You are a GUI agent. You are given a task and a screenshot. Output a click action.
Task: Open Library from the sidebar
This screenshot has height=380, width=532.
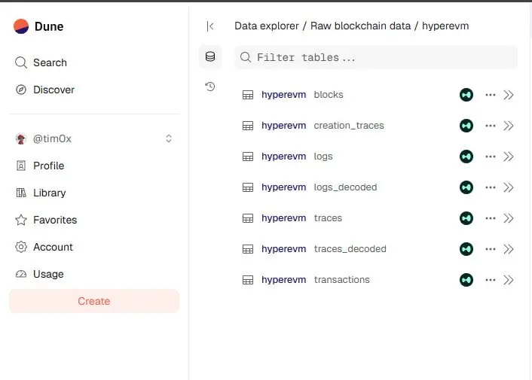(x=49, y=193)
